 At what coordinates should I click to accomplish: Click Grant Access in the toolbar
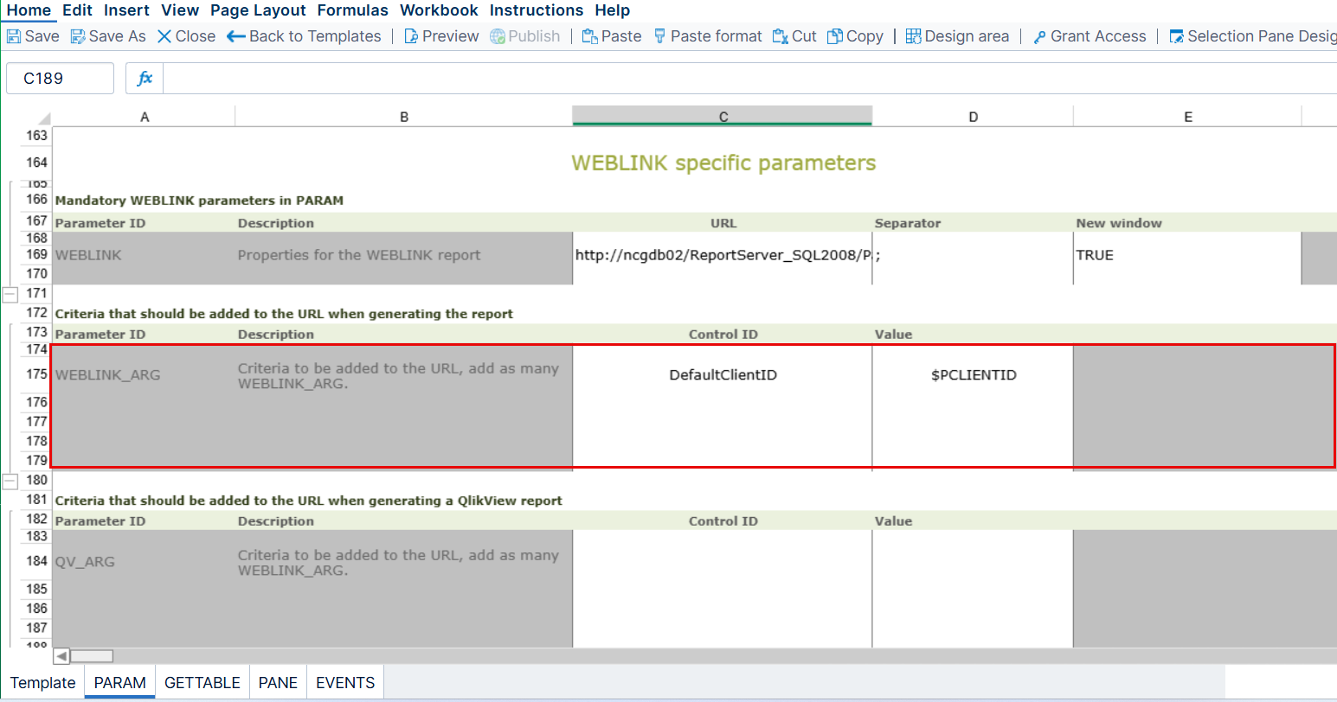1090,36
